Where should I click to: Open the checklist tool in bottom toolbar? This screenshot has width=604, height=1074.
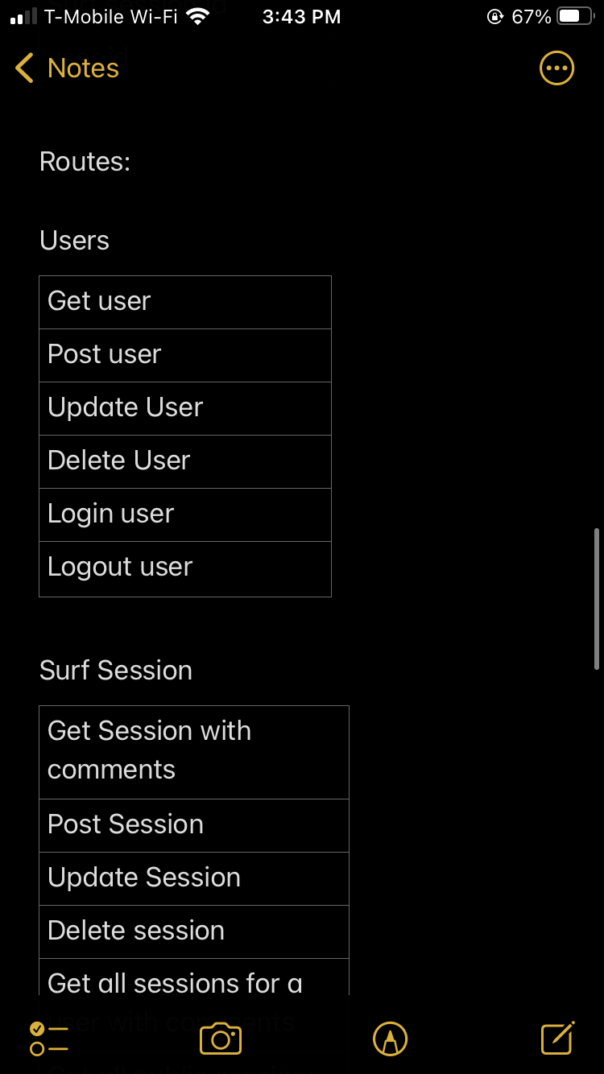point(48,1039)
